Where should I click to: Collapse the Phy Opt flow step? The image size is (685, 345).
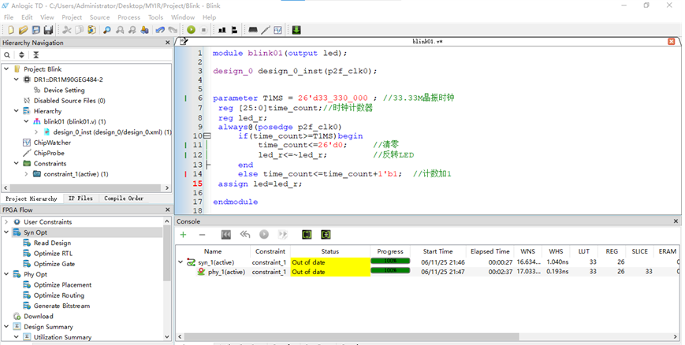tap(6, 274)
